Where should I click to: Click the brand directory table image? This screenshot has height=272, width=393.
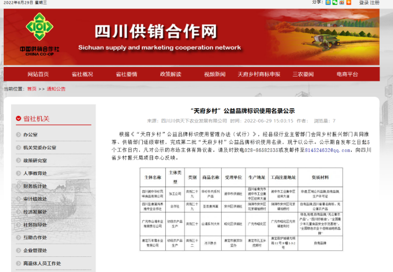[241, 209]
